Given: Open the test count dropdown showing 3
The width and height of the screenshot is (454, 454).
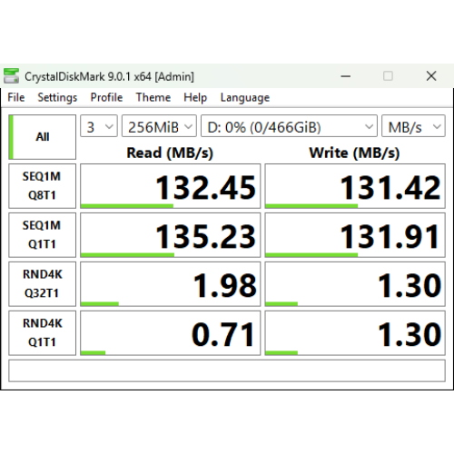Looking at the screenshot, I should click(x=99, y=126).
